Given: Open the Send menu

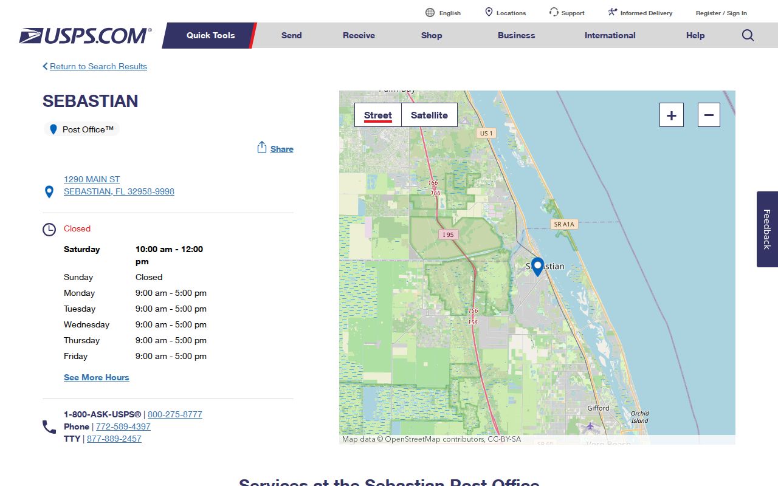Looking at the screenshot, I should (x=291, y=35).
